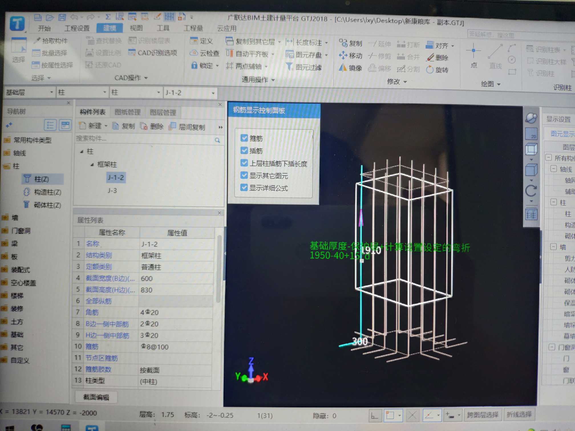Click the orbit view sphere icon
Screen dimensions: 575x431
pyautogui.click(x=531, y=118)
